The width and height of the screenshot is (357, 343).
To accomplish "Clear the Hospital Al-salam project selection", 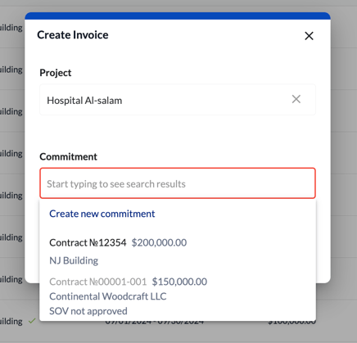I will [x=296, y=99].
